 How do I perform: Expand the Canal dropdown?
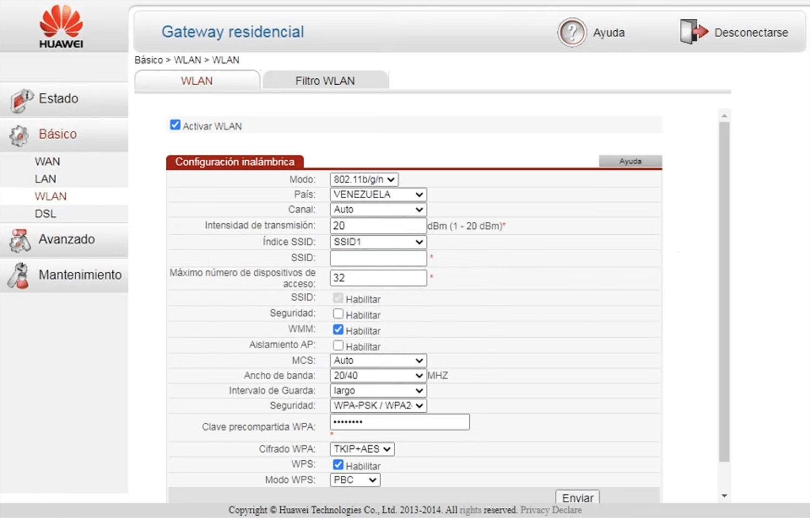click(x=378, y=209)
